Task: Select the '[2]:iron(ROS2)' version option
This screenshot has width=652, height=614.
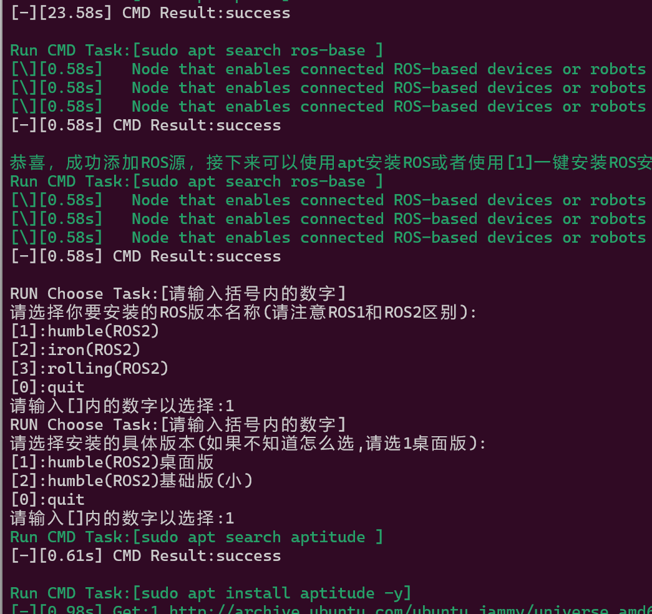Action: [x=75, y=349]
